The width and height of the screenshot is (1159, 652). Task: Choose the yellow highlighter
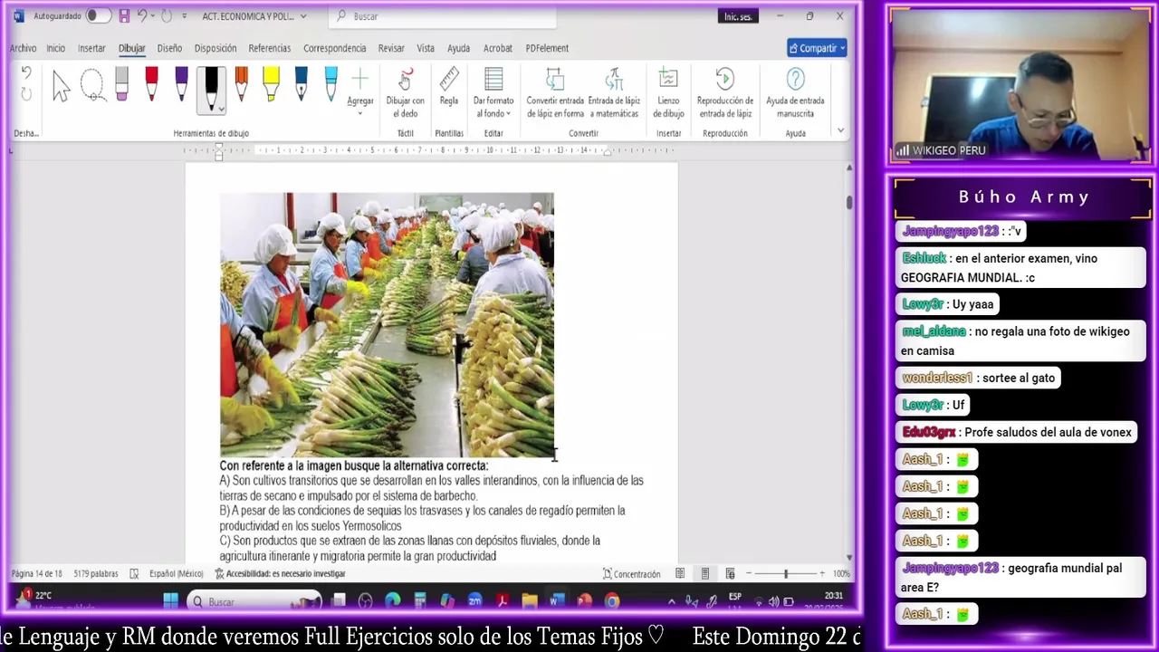[x=271, y=85]
